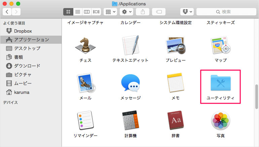Select karuma home folder in sidebar
259x147 pixels.
coord(31,92)
